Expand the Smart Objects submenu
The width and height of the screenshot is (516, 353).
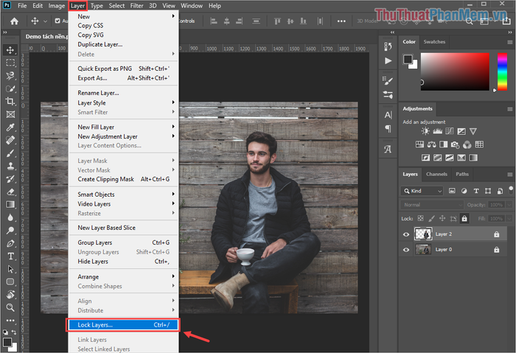[123, 194]
